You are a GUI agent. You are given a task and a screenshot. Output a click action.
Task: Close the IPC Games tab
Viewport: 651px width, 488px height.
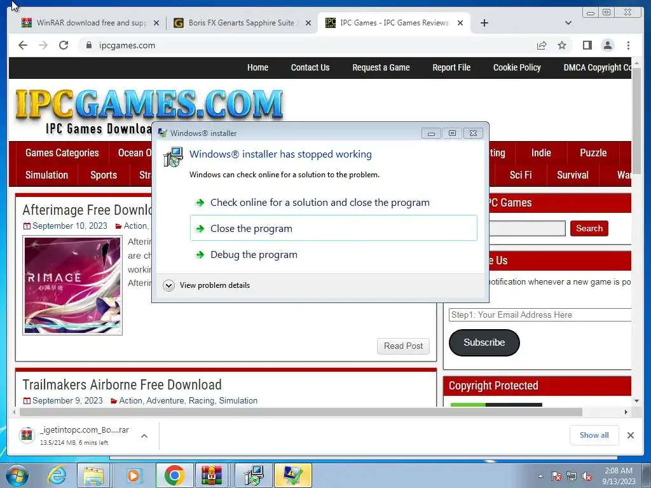coord(460,24)
